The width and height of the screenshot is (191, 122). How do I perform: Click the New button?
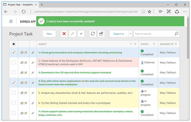[49, 34]
